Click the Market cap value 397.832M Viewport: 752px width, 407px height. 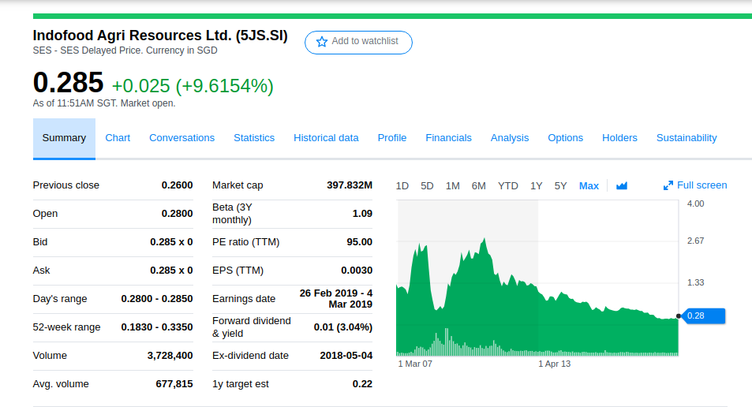[350, 185]
